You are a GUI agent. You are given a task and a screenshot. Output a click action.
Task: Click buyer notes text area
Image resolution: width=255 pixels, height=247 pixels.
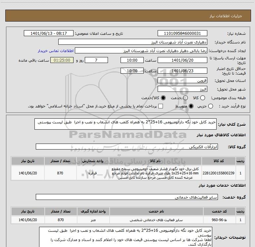click(x=126, y=237)
